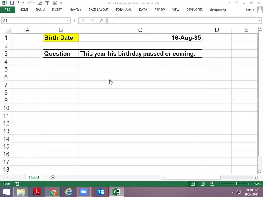263x197 pixels.
Task: Open the FORMULAS tab
Action: tap(124, 10)
